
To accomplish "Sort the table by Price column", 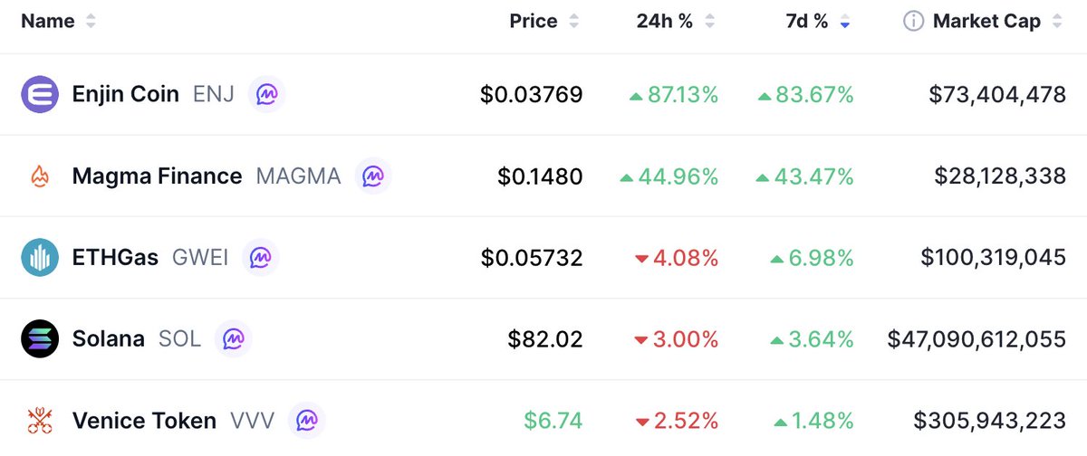I will pos(534,22).
